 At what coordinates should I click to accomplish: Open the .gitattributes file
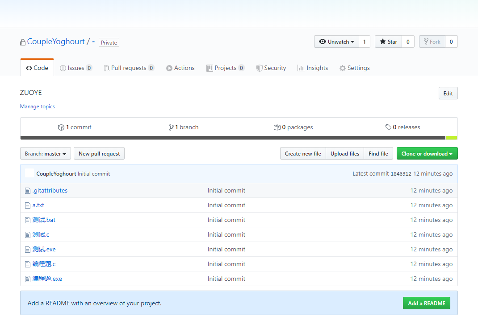pos(50,190)
